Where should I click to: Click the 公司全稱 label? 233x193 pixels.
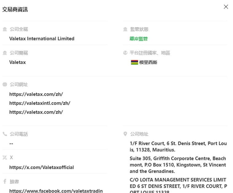(x=19, y=29)
